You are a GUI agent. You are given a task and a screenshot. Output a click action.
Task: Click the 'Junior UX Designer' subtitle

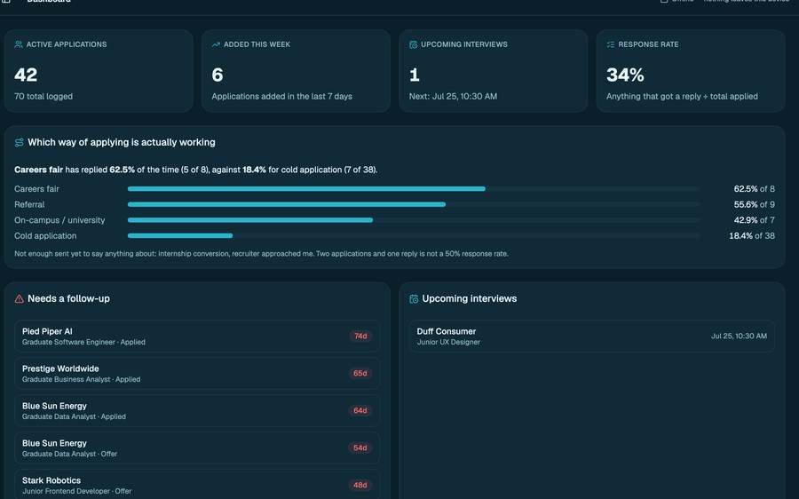[448, 342]
